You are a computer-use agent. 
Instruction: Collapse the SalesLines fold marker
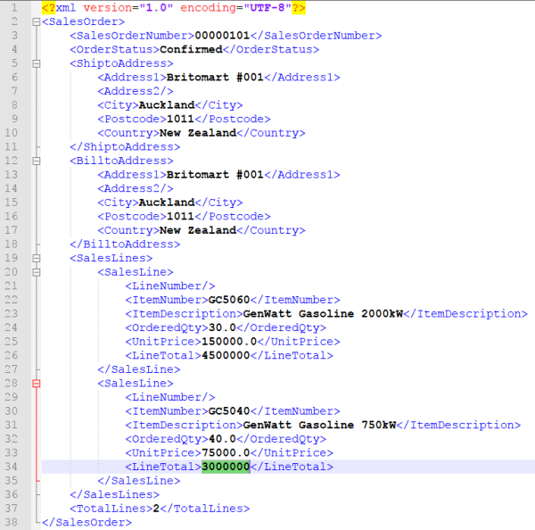(35, 258)
